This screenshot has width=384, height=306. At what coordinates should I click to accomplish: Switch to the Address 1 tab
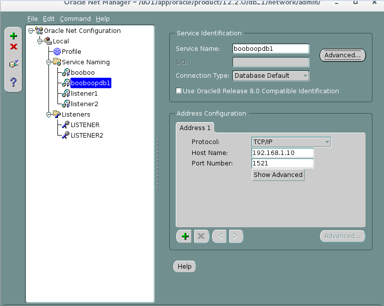pyautogui.click(x=195, y=128)
